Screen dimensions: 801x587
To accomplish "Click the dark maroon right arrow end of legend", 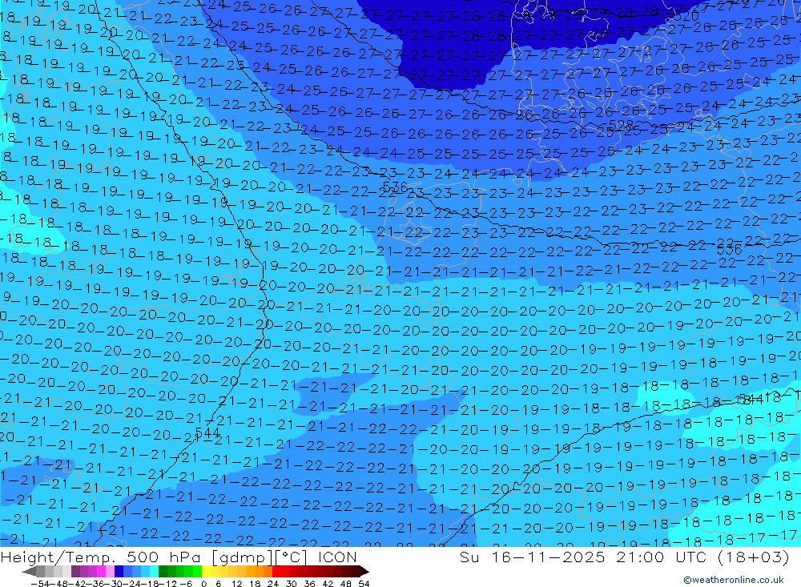I will tap(364, 571).
